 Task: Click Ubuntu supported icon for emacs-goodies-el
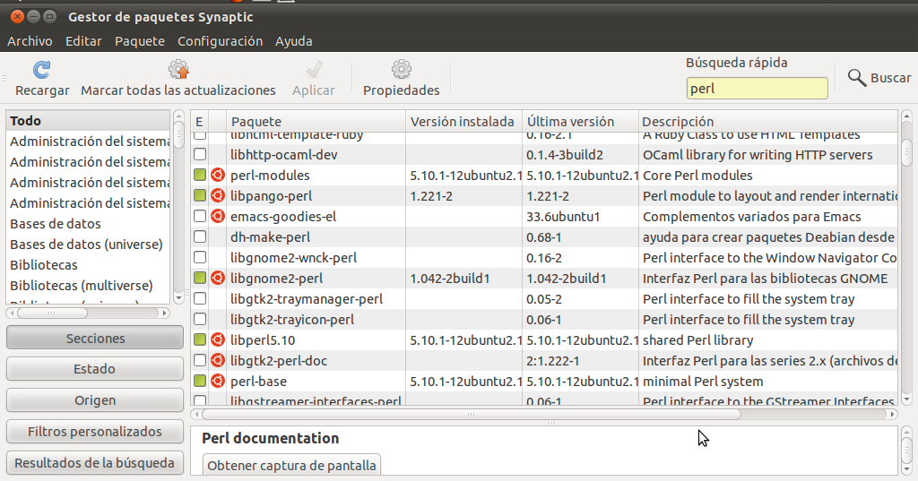coord(218,216)
